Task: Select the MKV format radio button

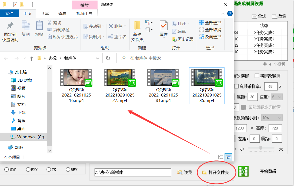Action: coord(28,170)
